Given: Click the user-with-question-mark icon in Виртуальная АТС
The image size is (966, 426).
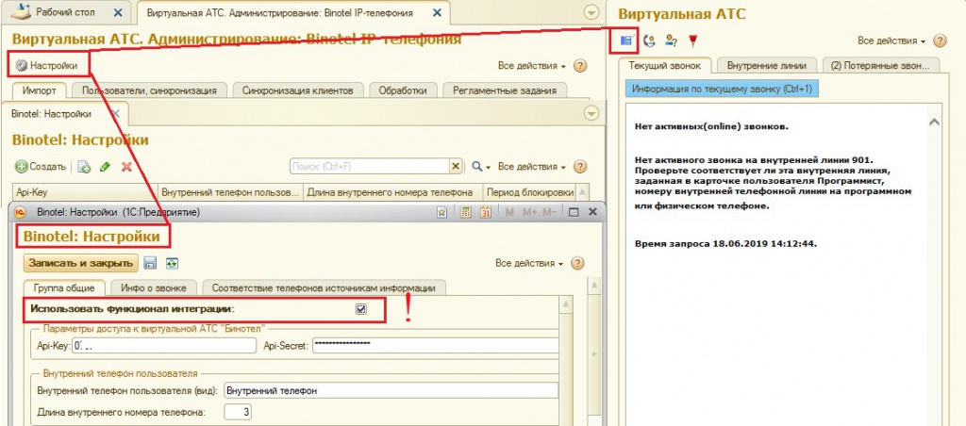Looking at the screenshot, I should click(671, 41).
